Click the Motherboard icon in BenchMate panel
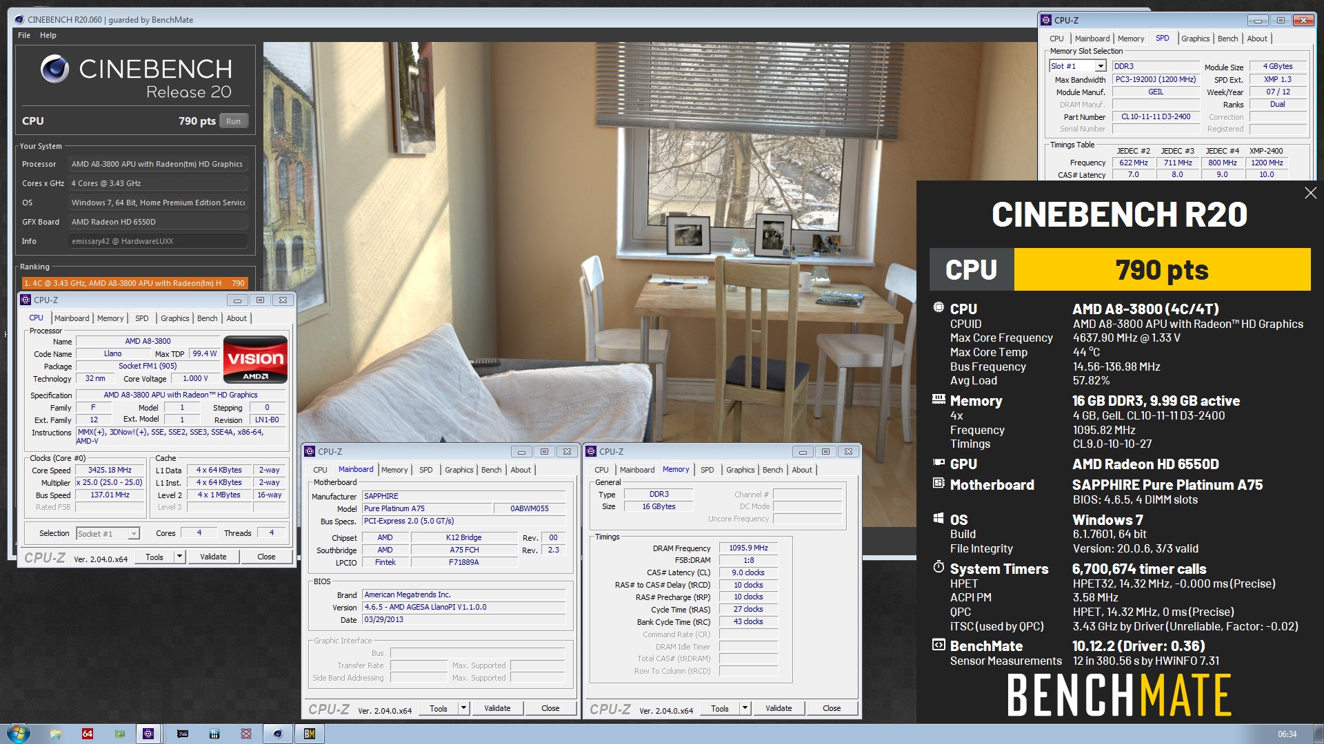The height and width of the screenshot is (744, 1324). [x=939, y=483]
